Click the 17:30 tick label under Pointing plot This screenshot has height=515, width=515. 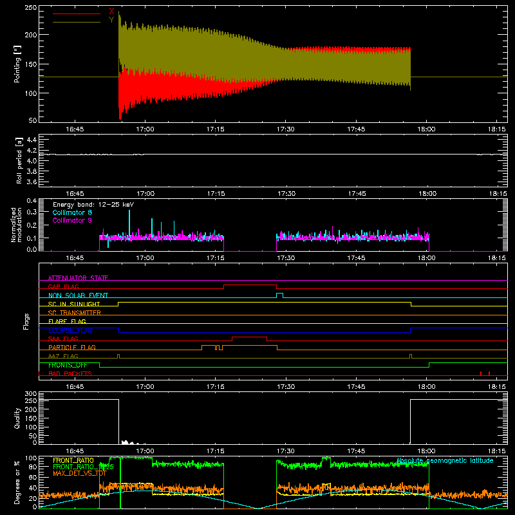point(285,129)
